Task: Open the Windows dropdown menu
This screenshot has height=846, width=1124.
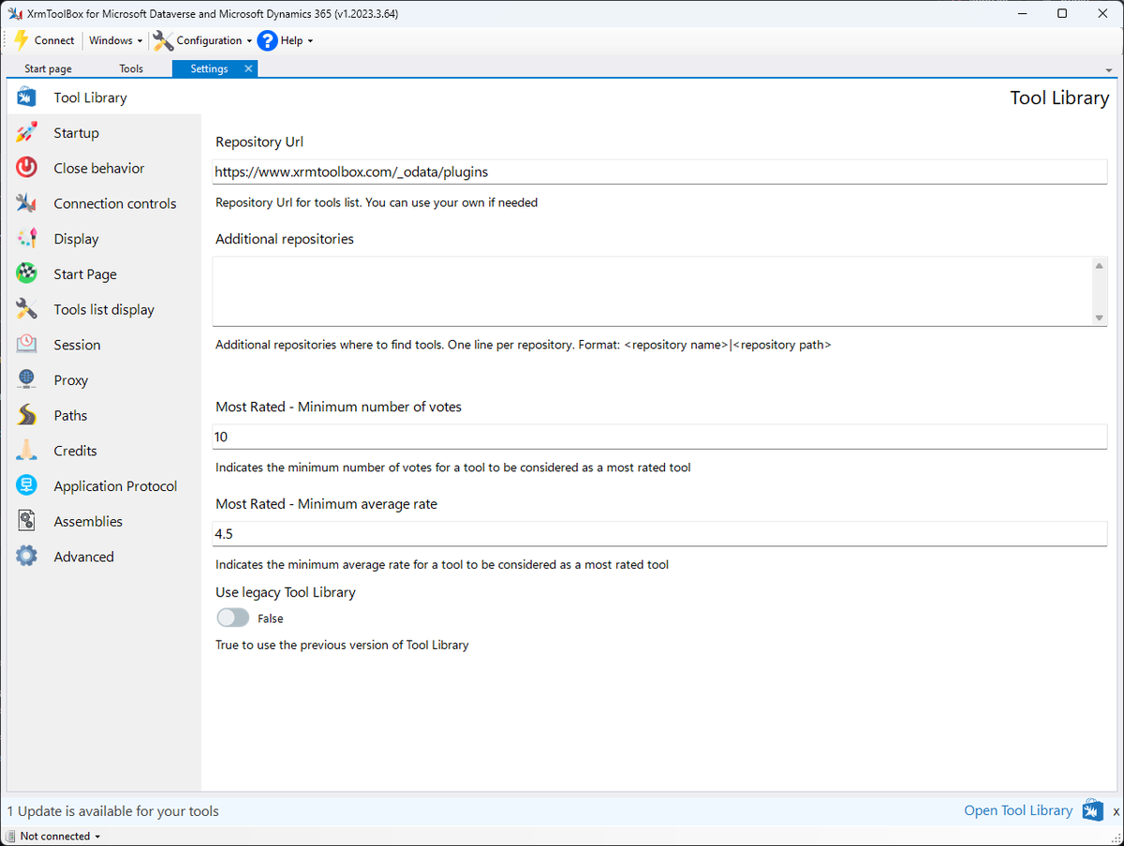Action: pyautogui.click(x=115, y=40)
